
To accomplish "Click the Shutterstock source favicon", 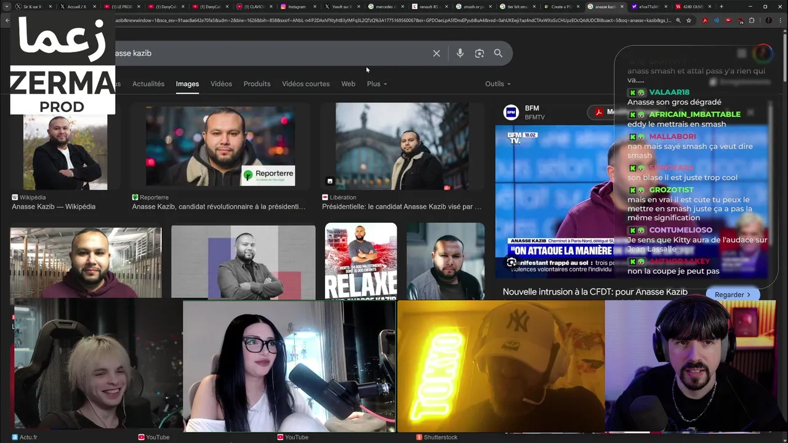I will tap(419, 437).
